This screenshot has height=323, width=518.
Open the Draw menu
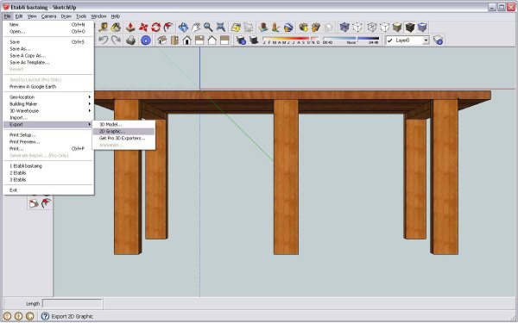(x=66, y=16)
